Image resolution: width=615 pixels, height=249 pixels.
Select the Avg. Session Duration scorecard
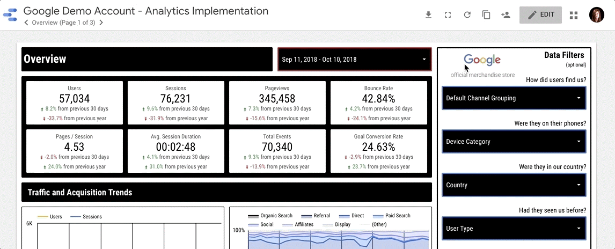pyautogui.click(x=175, y=151)
